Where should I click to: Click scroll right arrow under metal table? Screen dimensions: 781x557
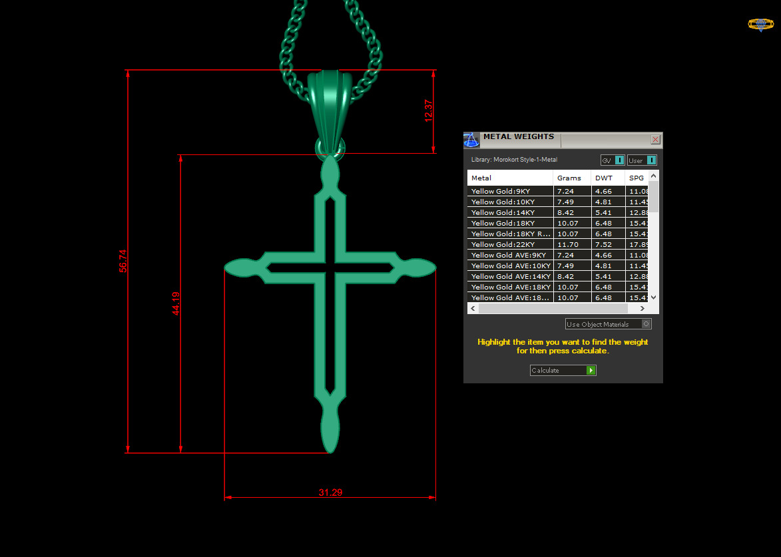643,309
